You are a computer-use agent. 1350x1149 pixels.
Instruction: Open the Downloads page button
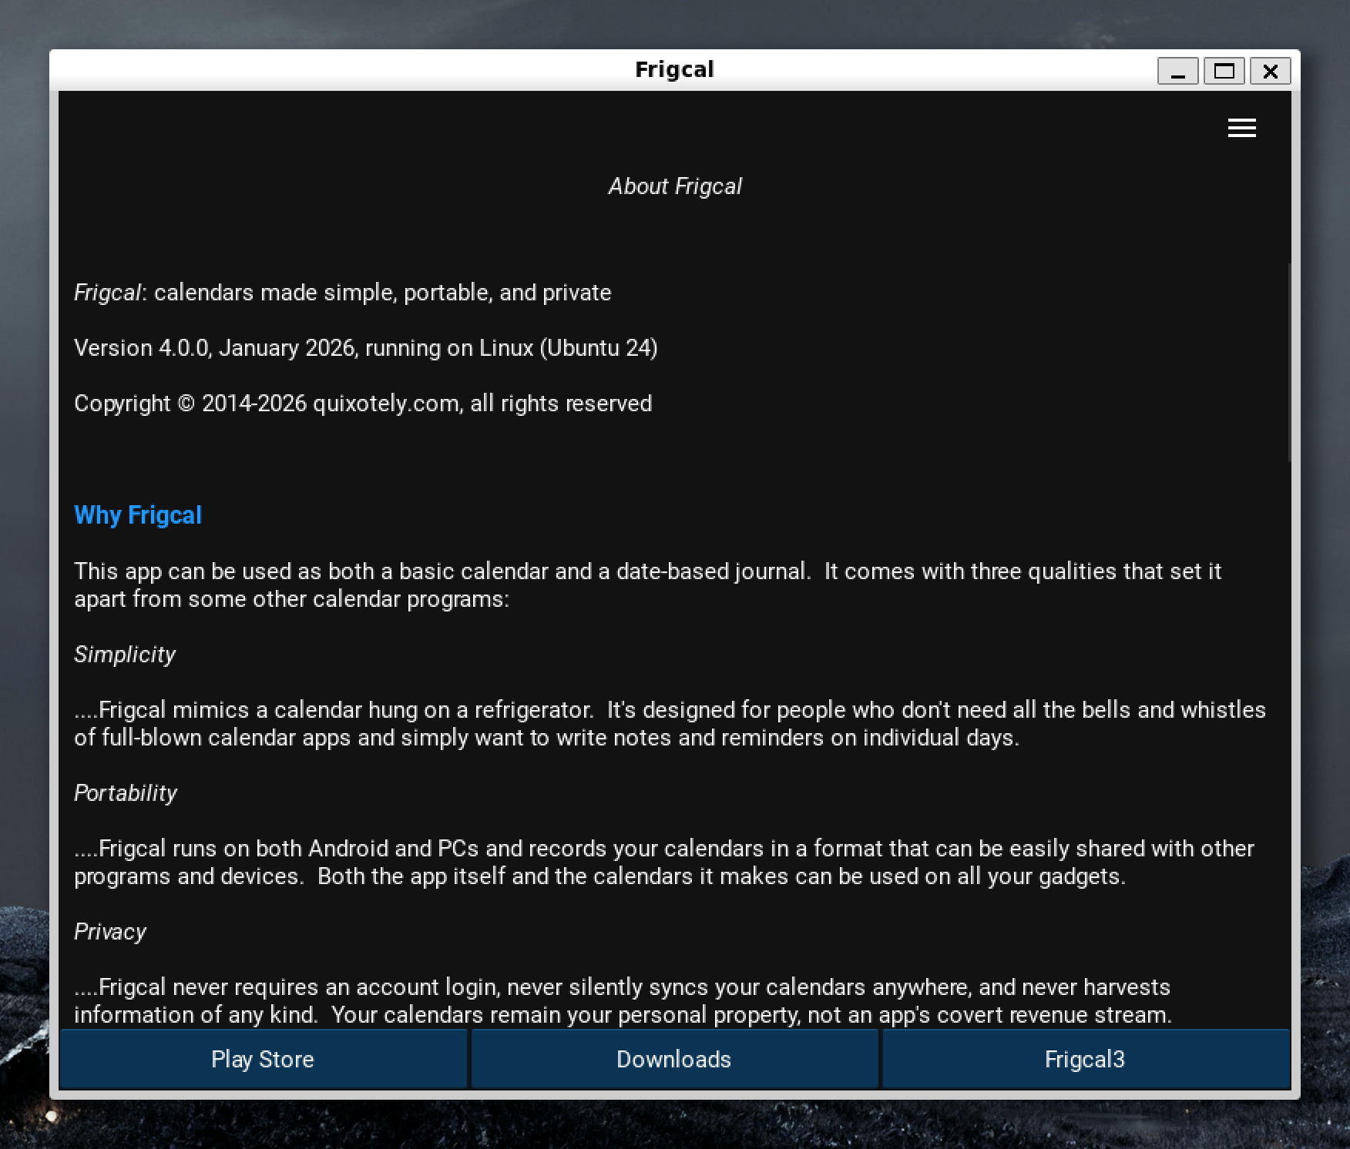(x=674, y=1059)
